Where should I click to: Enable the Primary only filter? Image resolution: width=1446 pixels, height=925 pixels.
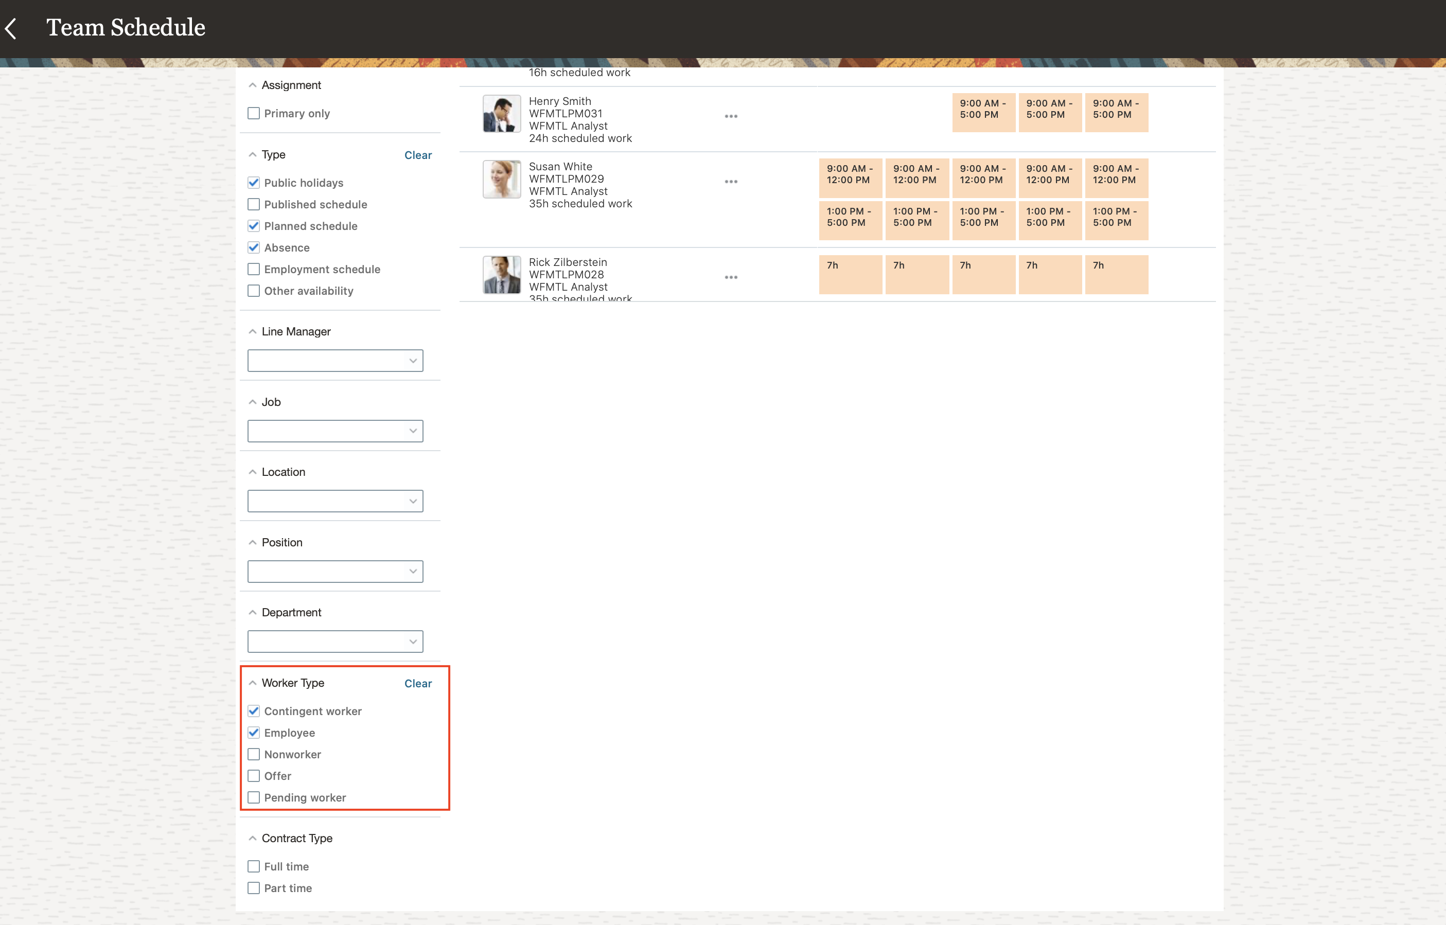[x=254, y=113]
